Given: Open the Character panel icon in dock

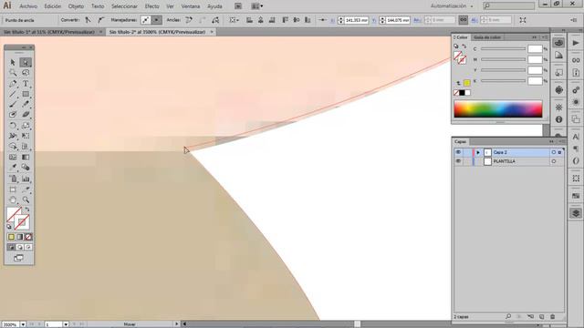Looking at the screenshot, I should point(576,138).
